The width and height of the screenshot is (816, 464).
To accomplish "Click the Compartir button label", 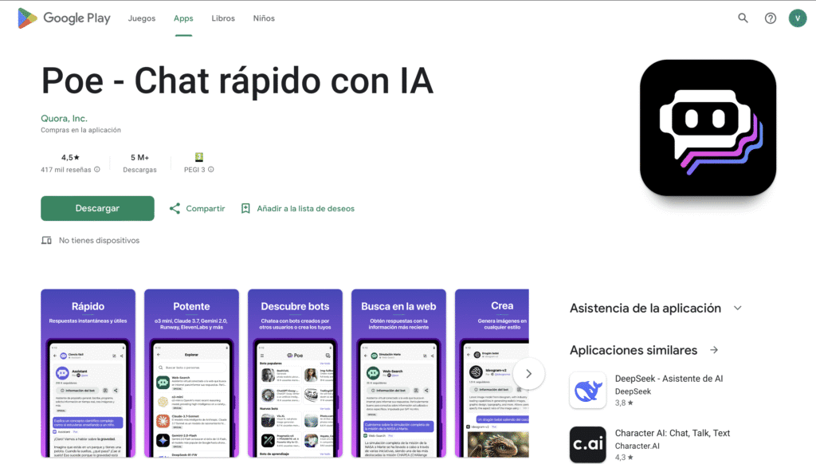I will point(206,208).
